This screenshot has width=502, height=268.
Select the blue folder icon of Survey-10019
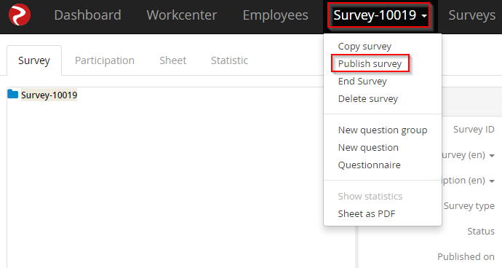pos(12,94)
